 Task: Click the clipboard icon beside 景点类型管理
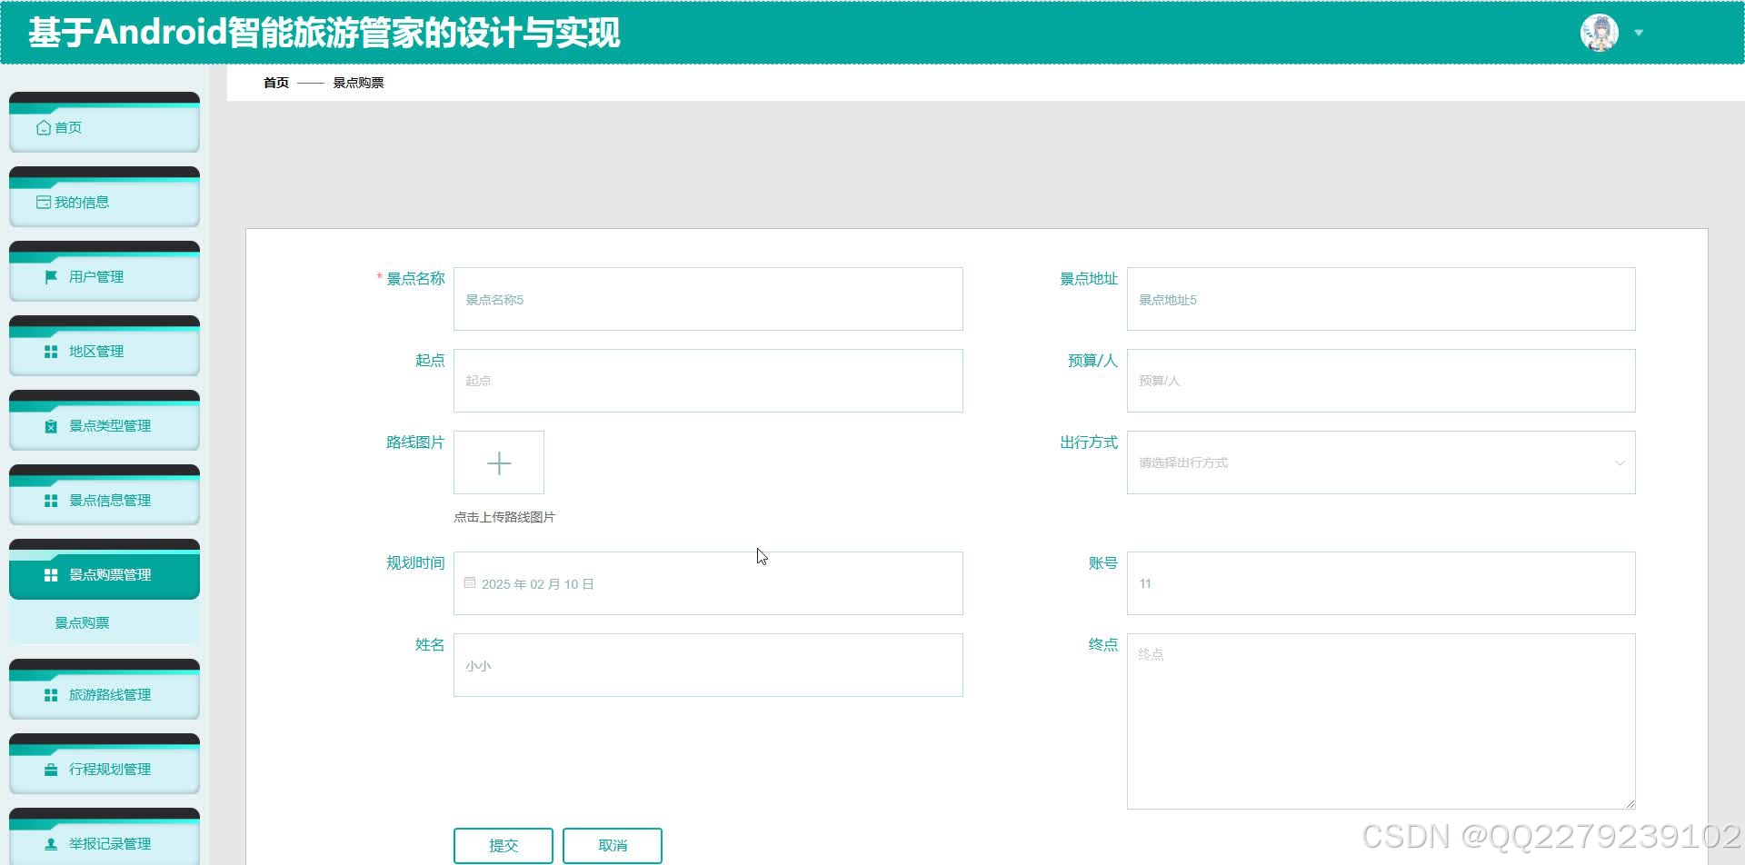tap(51, 426)
